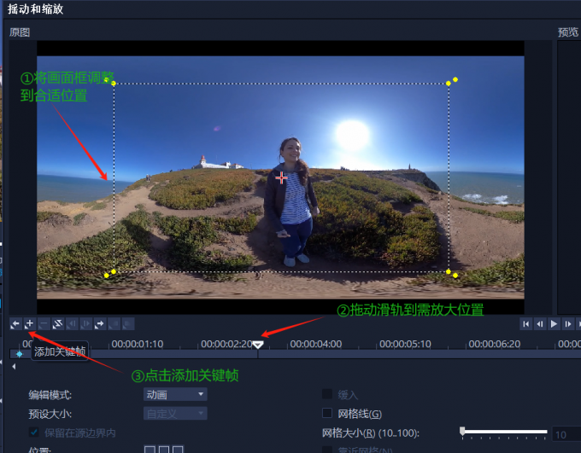Toggle the 缓入 (ease in) checkbox
The height and width of the screenshot is (453, 581).
click(326, 394)
